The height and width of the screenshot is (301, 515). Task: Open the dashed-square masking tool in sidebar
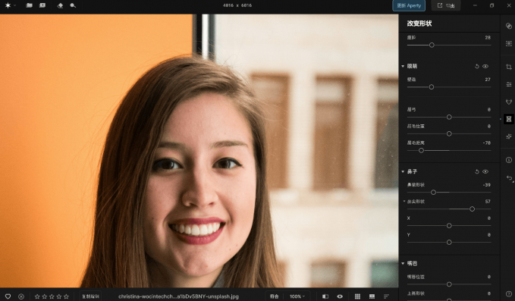508,43
